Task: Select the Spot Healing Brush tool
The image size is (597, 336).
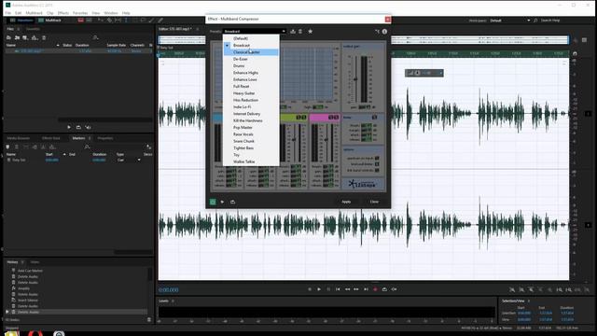Action: click(x=160, y=21)
